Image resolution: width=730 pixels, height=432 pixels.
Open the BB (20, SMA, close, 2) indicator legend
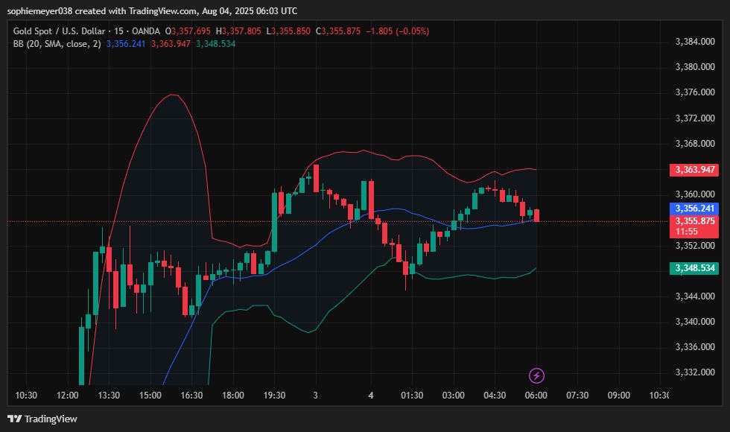point(57,44)
